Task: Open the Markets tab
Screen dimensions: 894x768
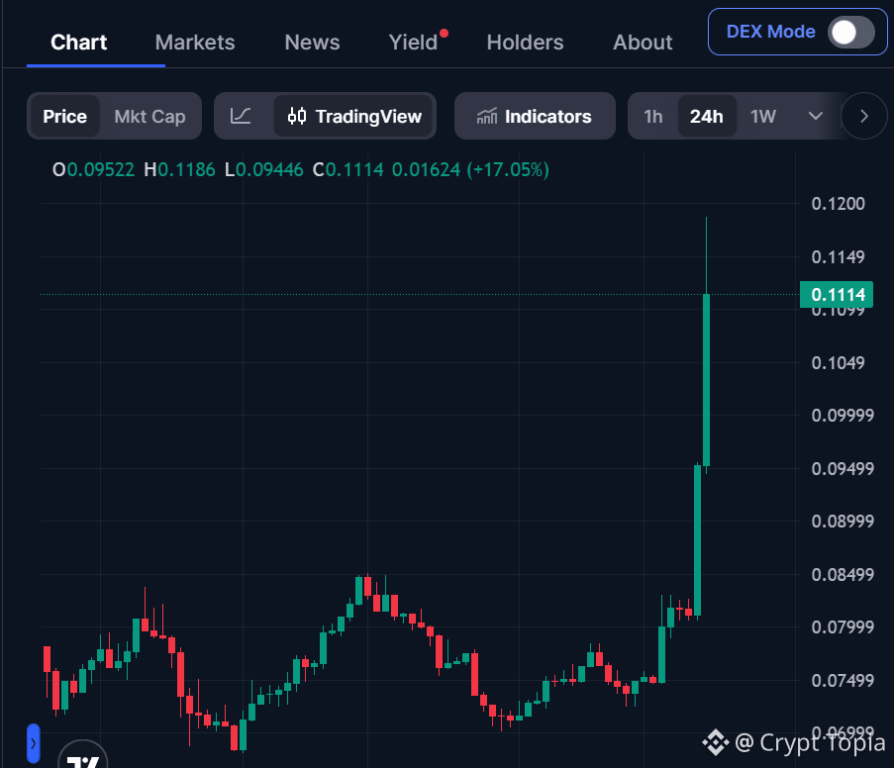Action: click(195, 43)
